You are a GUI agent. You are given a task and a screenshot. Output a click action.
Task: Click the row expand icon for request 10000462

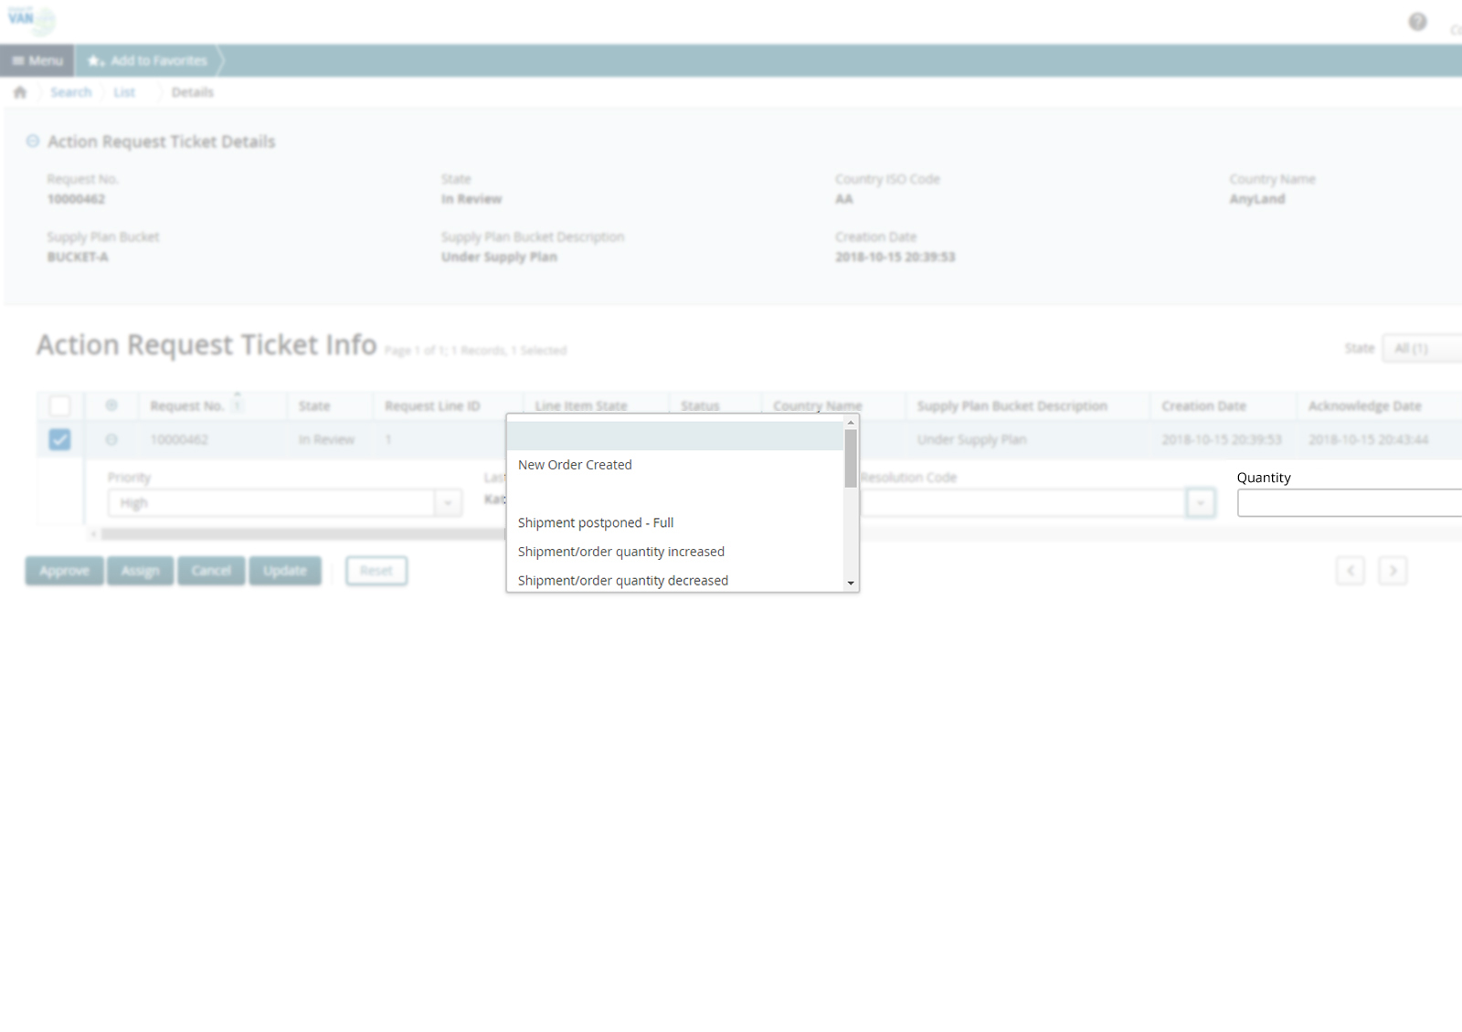pyautogui.click(x=111, y=439)
